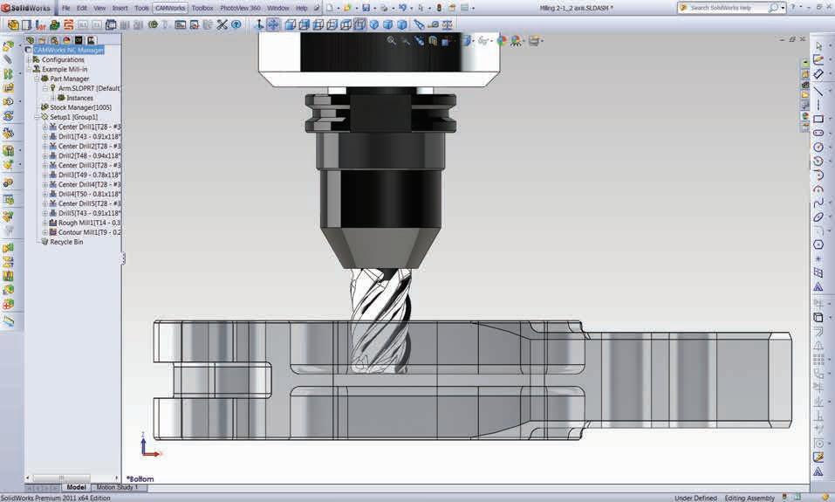Click the CAMWorks help question mark icon
835x502 pixels.
[236, 24]
